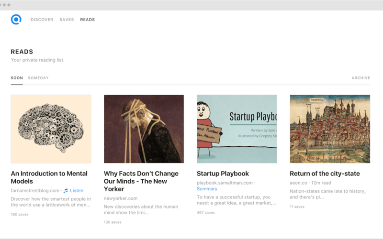Select the Reads navigation item

88,20
